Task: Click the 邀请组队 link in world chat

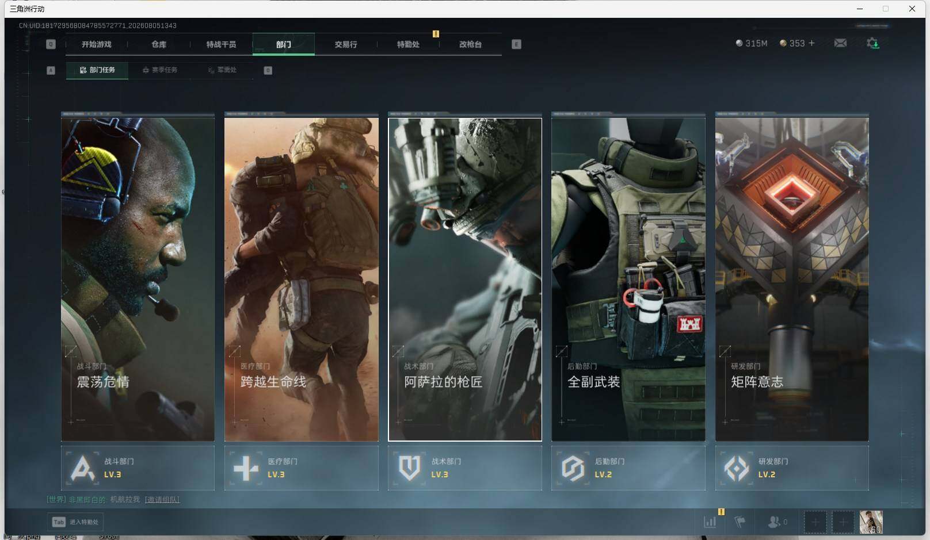Action: (x=162, y=500)
